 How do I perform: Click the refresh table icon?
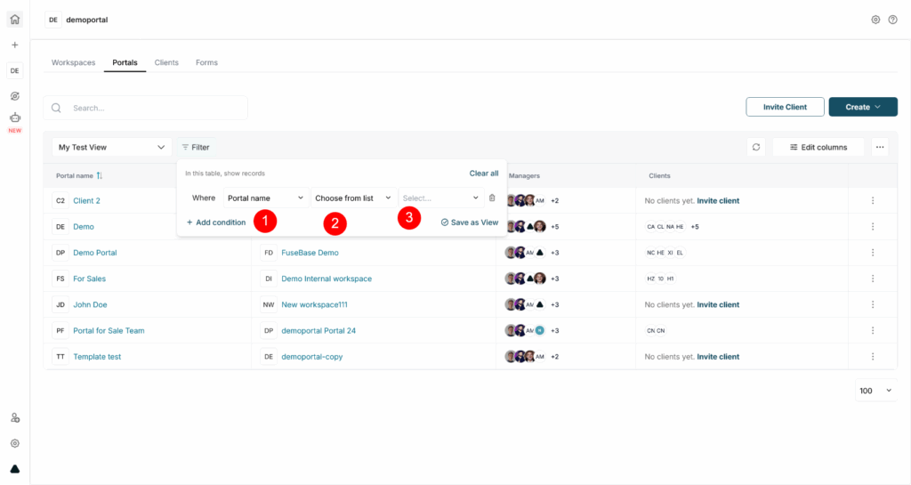point(756,147)
